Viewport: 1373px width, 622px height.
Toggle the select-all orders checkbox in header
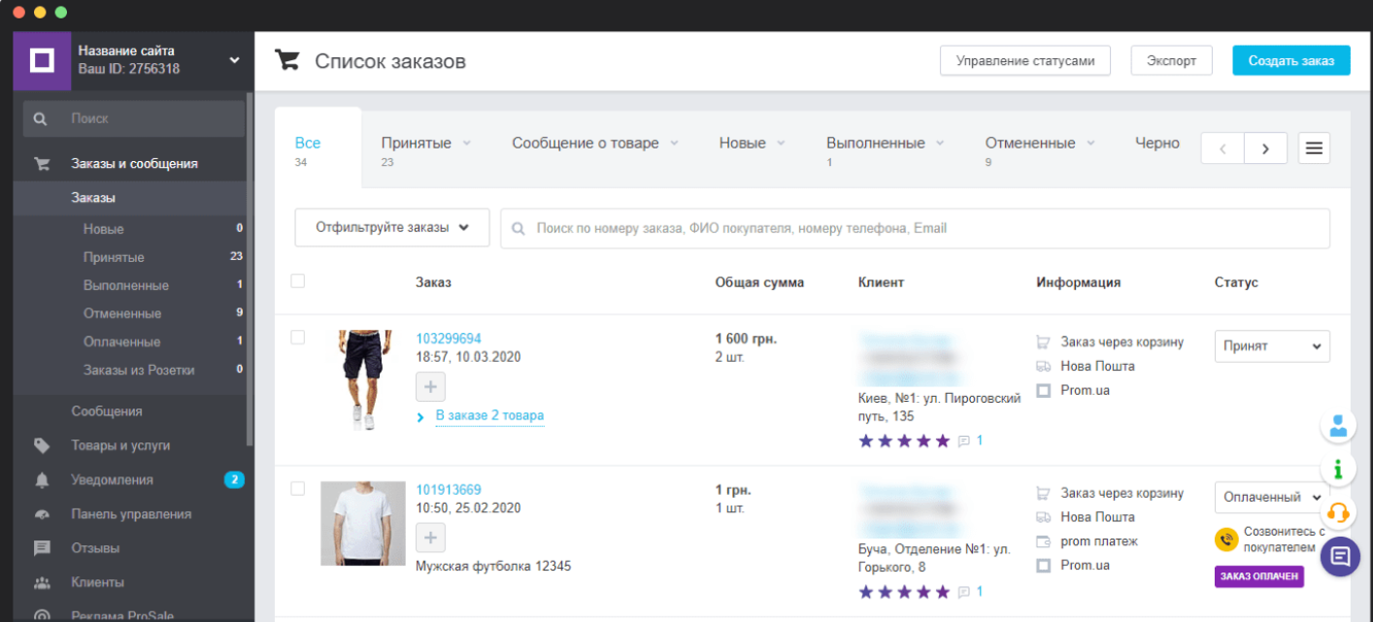point(298,281)
